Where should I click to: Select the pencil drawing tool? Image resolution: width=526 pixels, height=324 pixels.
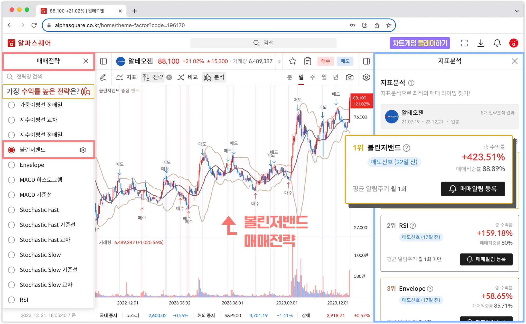point(103,77)
